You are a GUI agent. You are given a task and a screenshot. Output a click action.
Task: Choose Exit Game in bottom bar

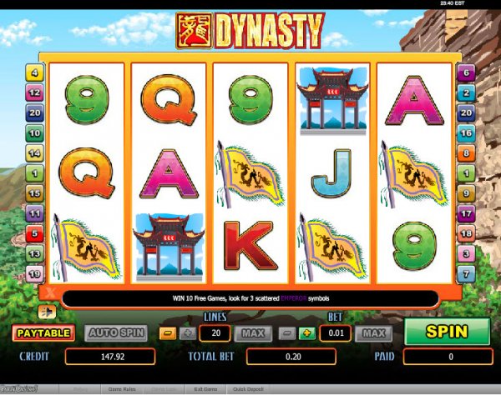click(x=205, y=389)
